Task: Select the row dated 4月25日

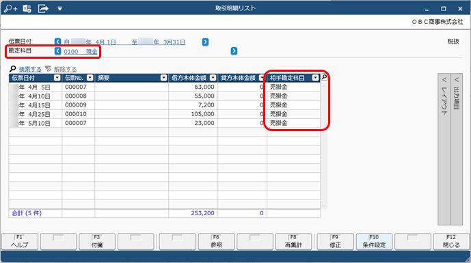Action: [165, 114]
